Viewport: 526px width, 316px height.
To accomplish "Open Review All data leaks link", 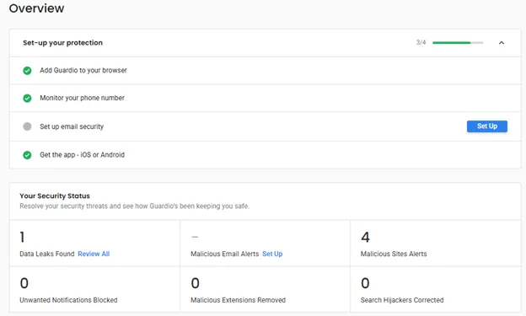I will pos(94,254).
